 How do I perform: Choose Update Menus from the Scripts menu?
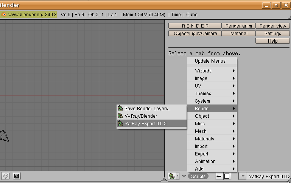[212, 61]
